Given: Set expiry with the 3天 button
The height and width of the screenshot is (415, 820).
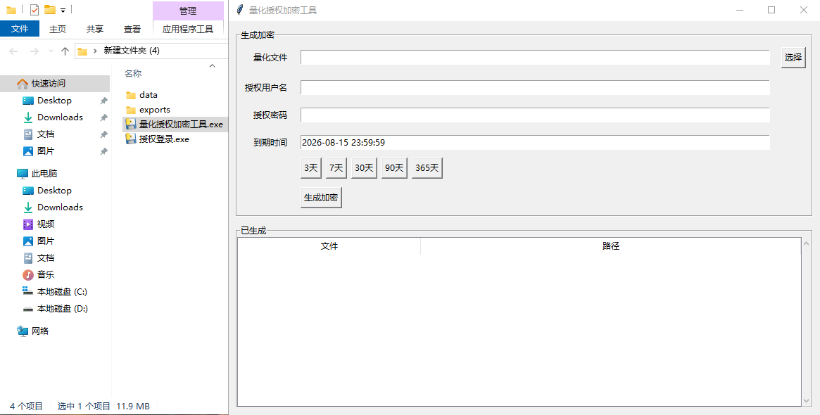Looking at the screenshot, I should (x=310, y=168).
